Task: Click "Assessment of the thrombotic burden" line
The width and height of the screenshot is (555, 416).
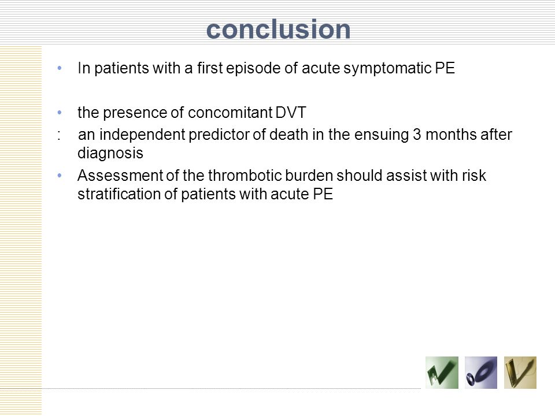Action: point(205,176)
